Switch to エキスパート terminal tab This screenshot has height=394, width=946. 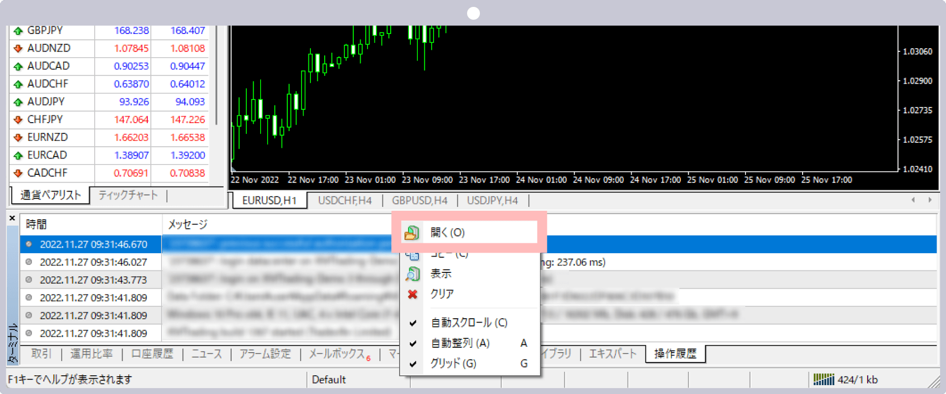(x=613, y=354)
